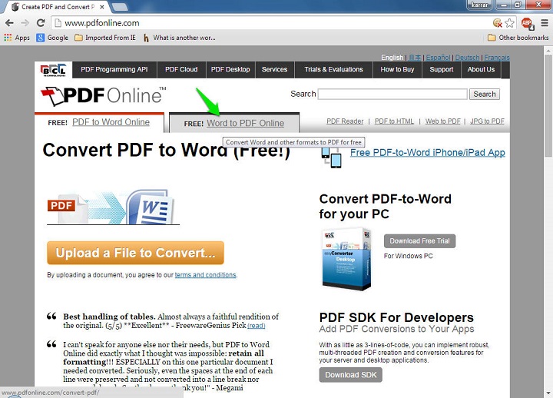Open the Apps bookmarks shortcut
This screenshot has width=553, height=398.
[17, 38]
